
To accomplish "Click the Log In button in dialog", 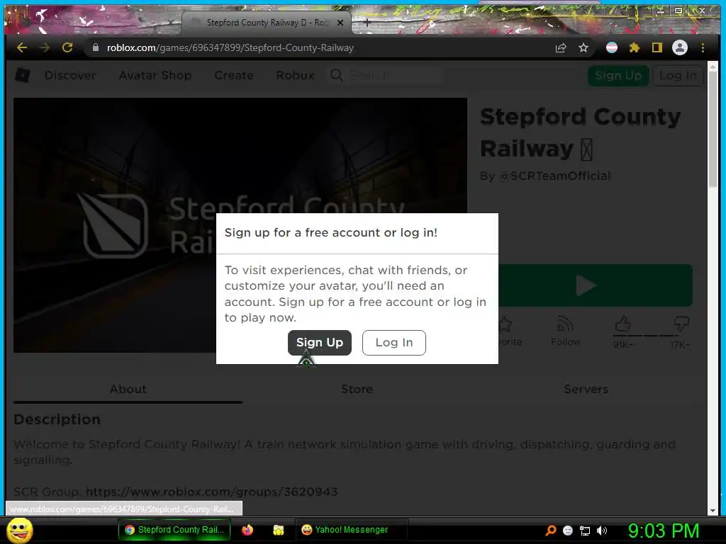I will (x=394, y=343).
